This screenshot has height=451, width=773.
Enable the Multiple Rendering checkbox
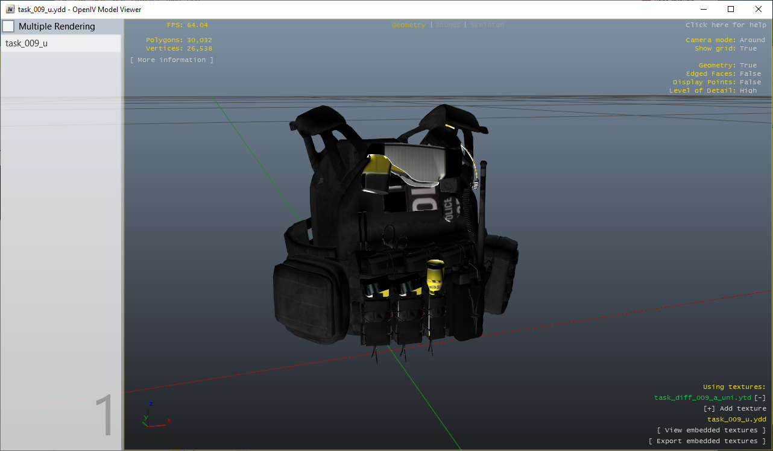pyautogui.click(x=9, y=26)
